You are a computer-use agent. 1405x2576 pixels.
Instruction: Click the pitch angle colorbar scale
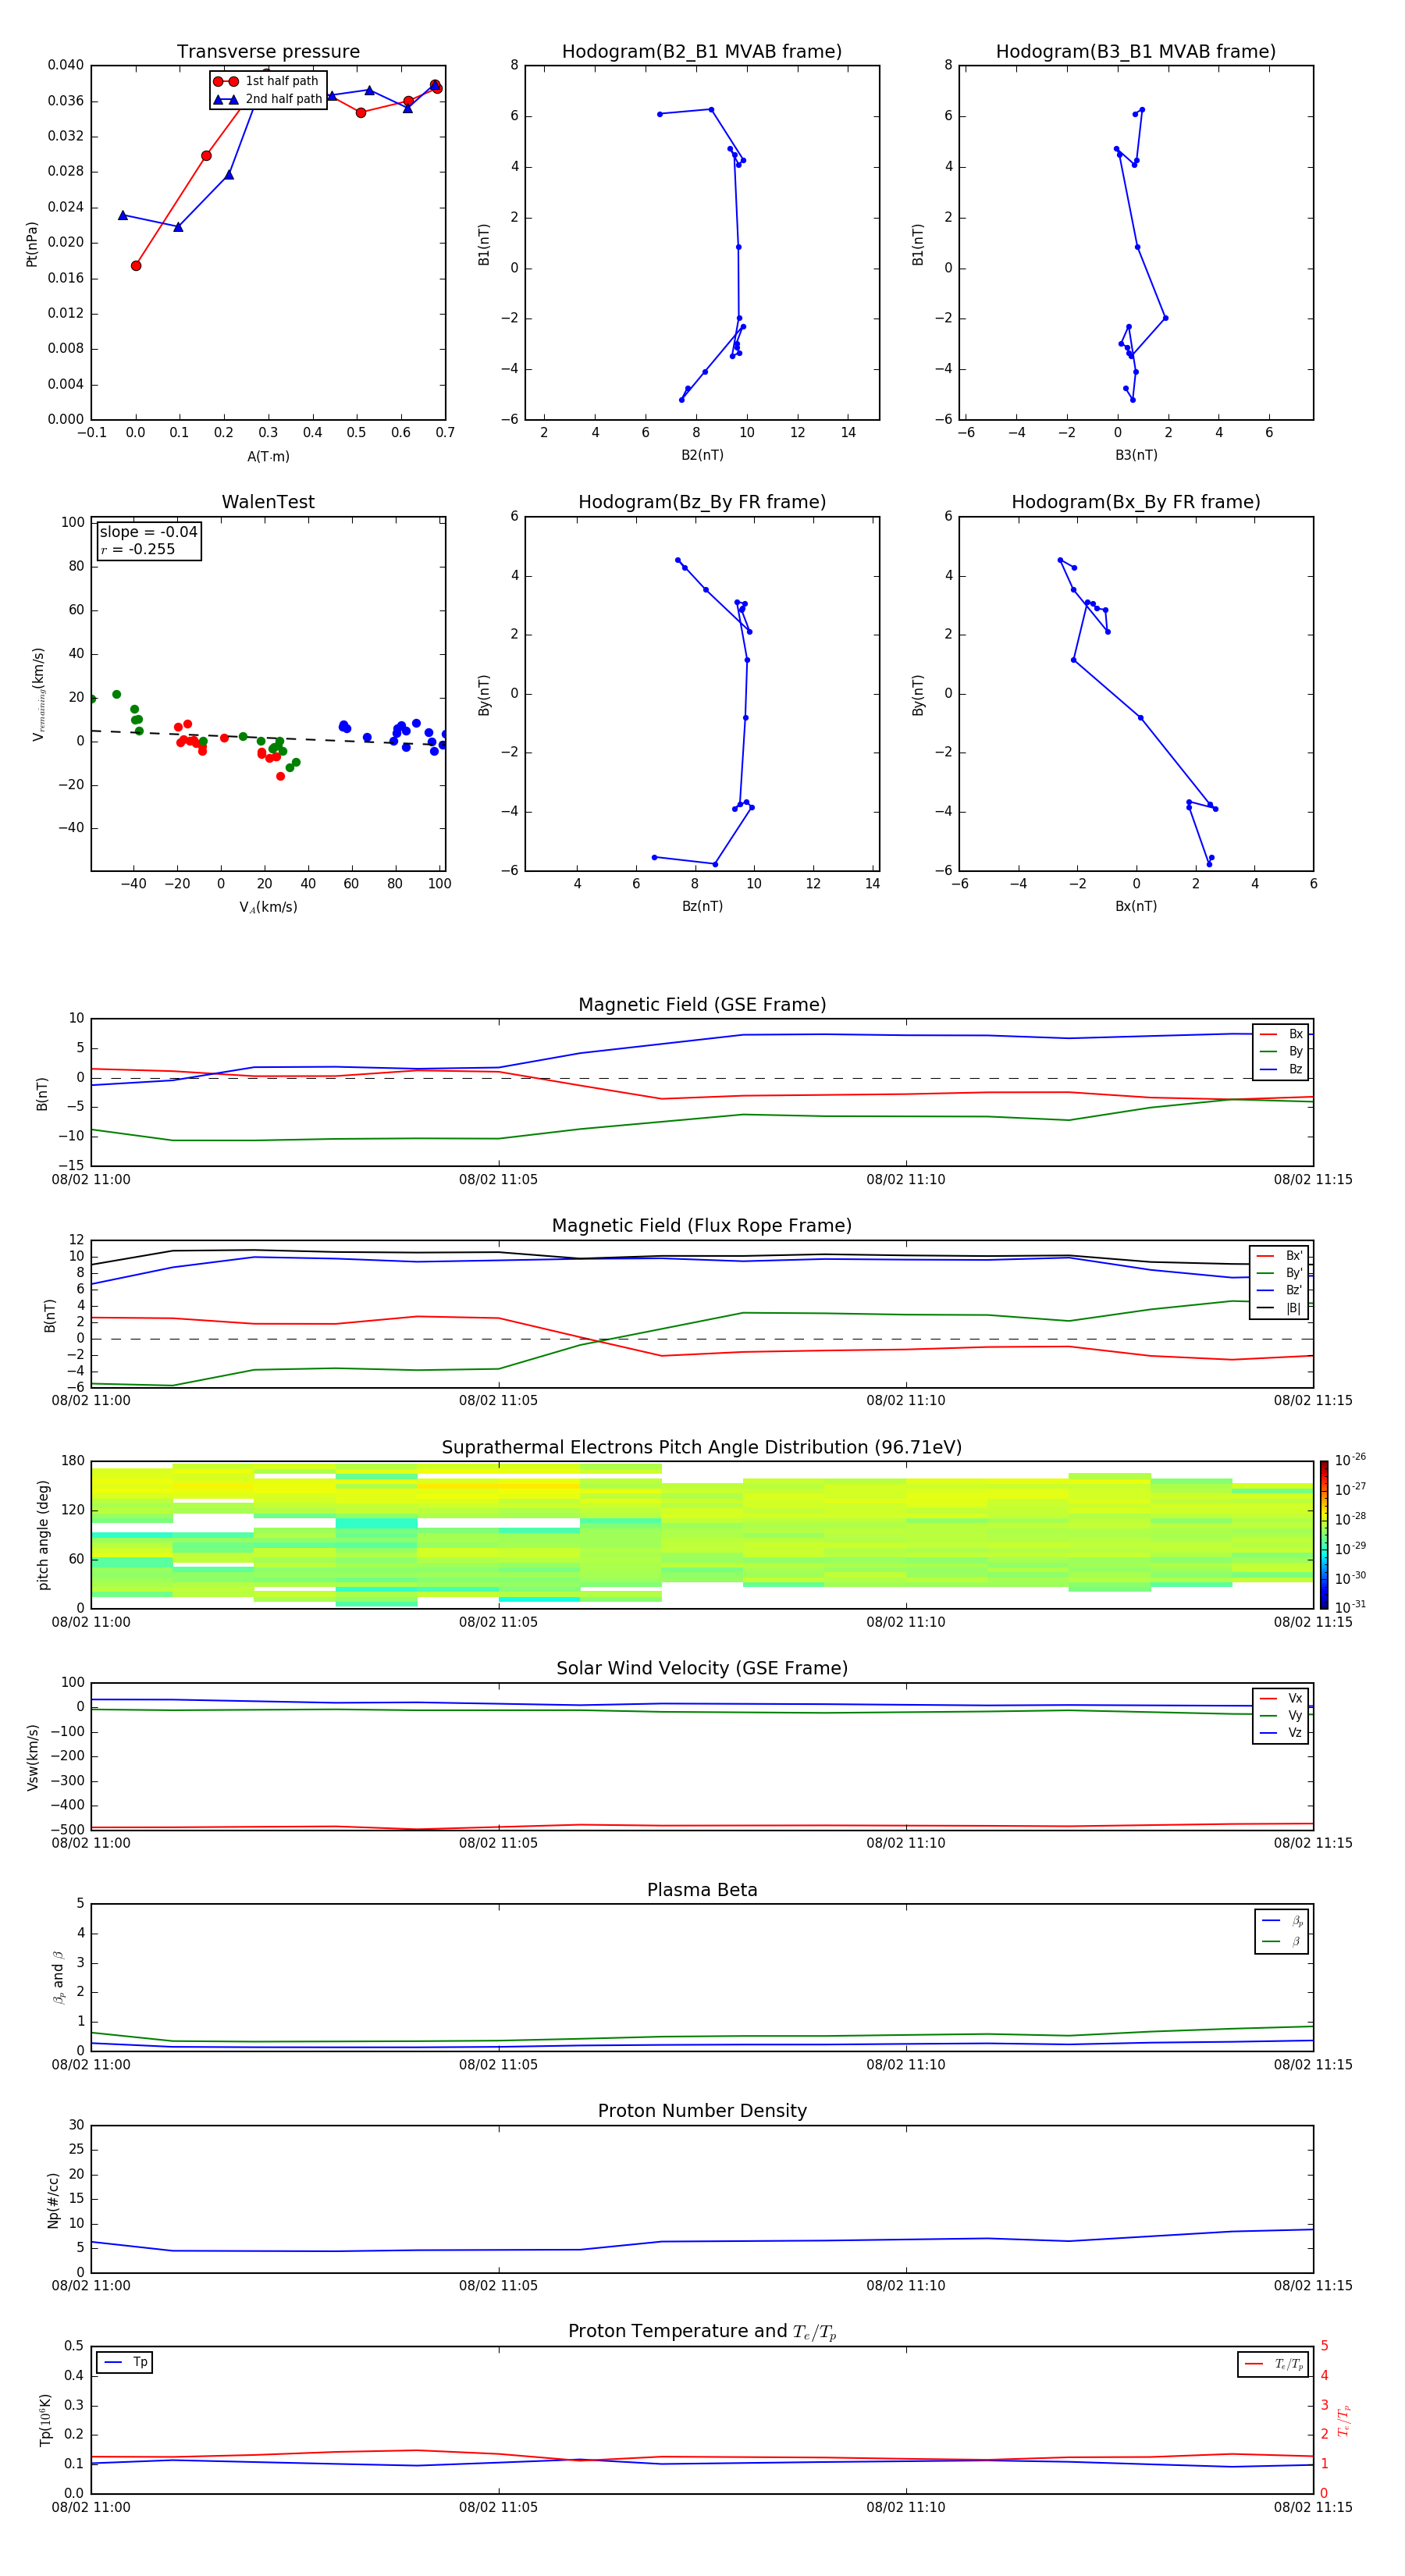pos(1324,1535)
